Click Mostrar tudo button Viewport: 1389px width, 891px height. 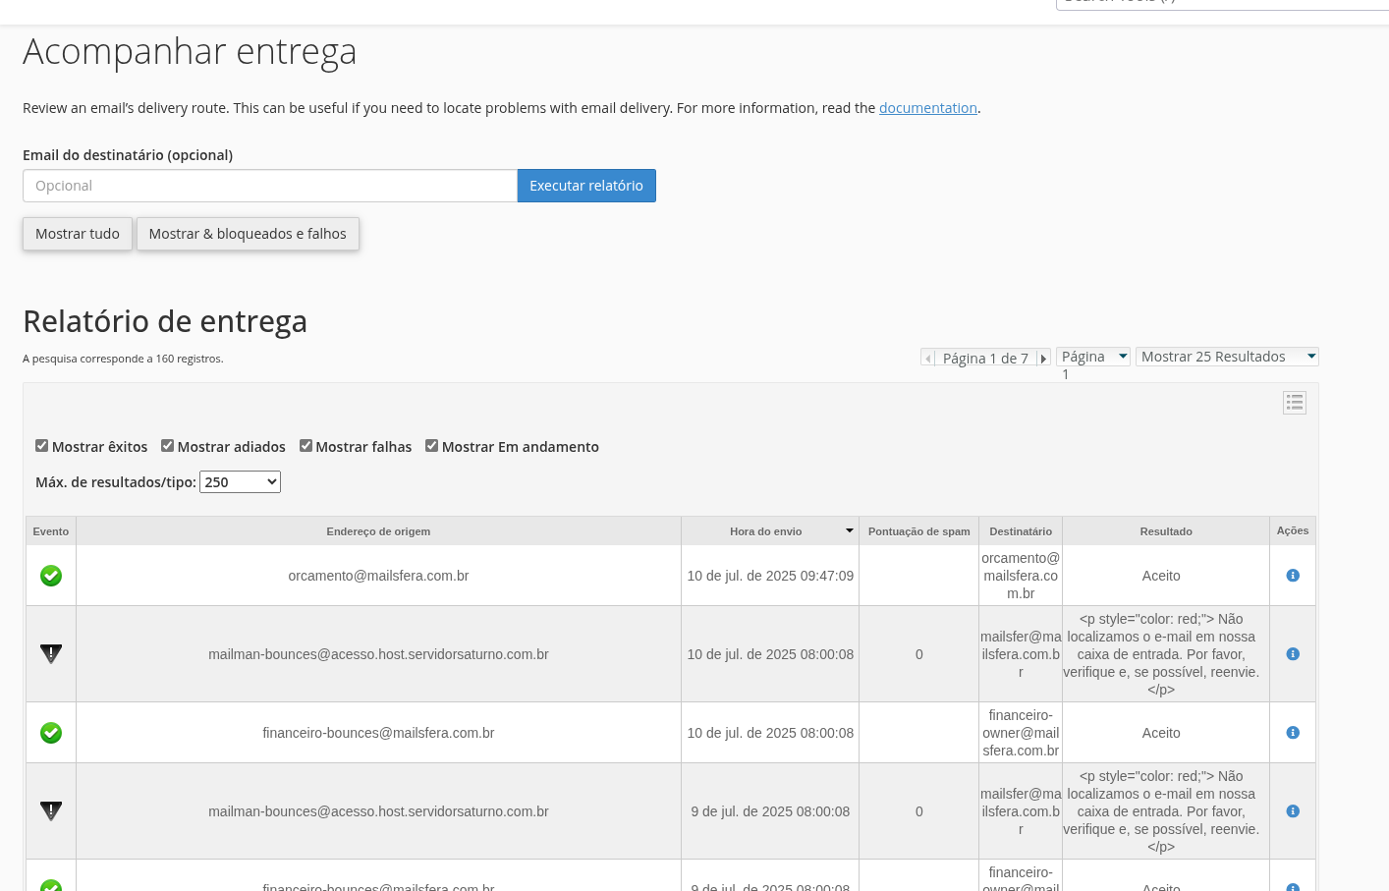78,234
